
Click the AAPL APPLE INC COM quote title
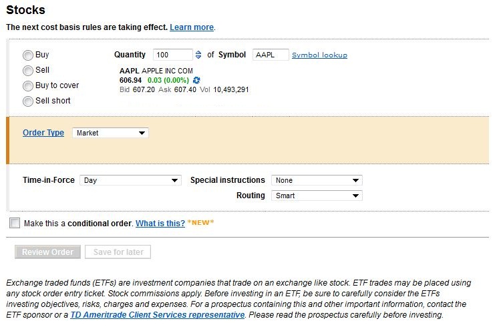(156, 71)
